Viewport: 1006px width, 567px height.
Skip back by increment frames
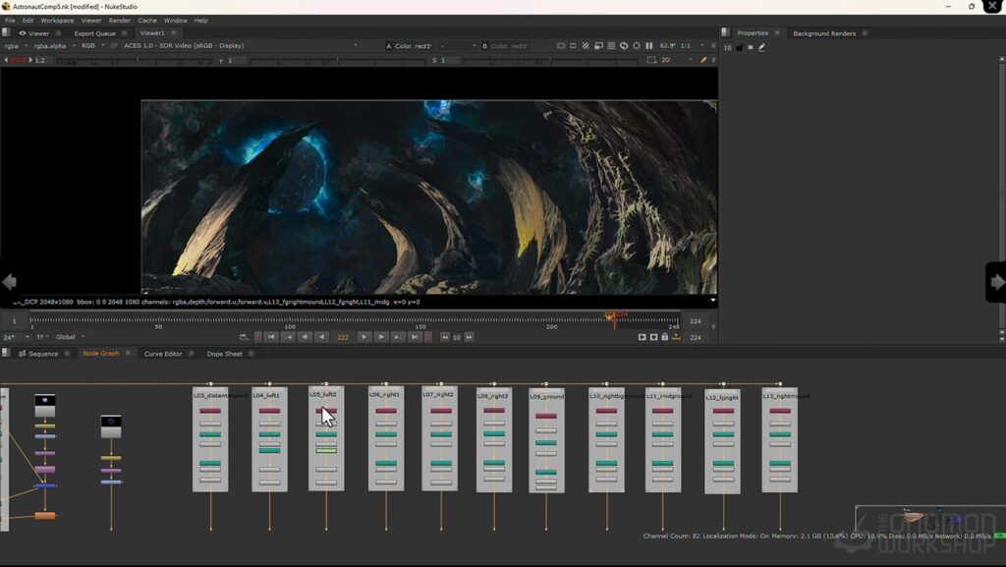445,337
